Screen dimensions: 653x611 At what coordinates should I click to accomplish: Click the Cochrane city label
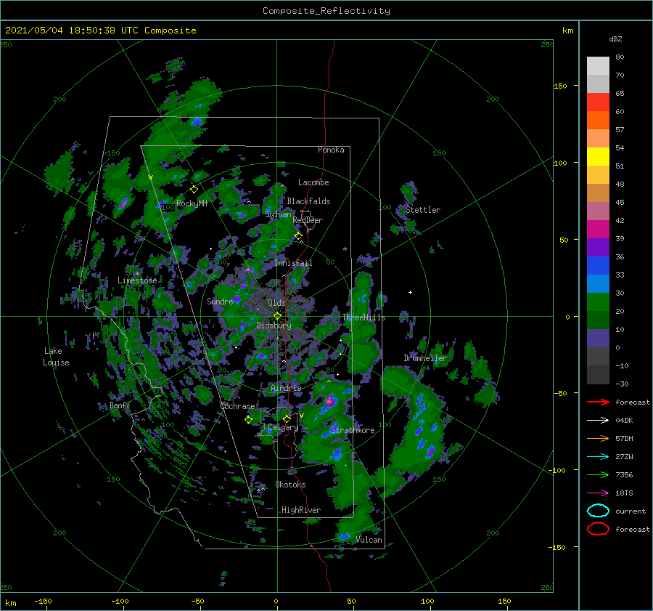[x=237, y=406]
